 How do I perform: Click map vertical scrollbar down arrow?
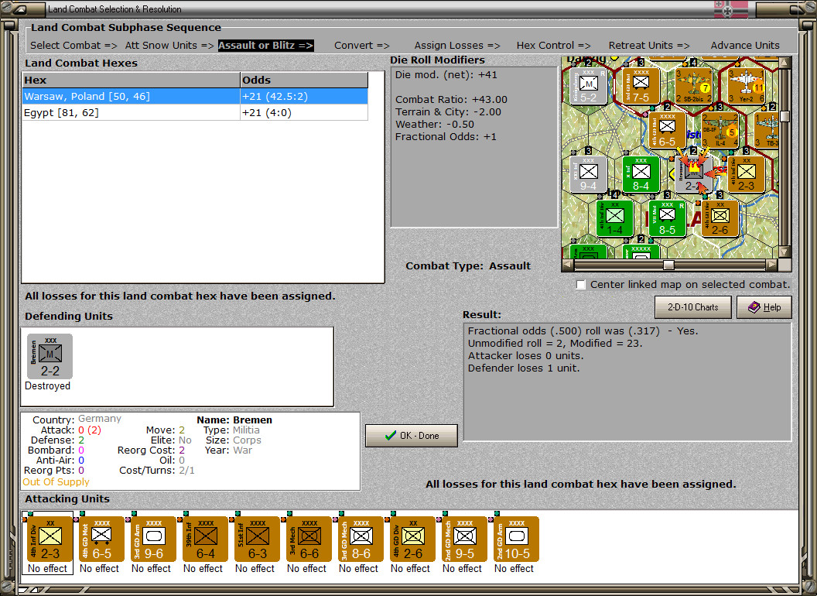(785, 252)
